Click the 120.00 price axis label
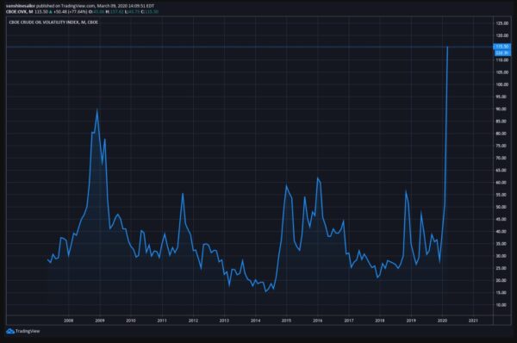 tap(501, 35)
